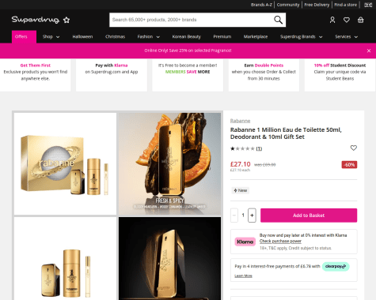Screen dimensions: 376x300
Task: Click the New lightning badge
Action: [x=241, y=190]
